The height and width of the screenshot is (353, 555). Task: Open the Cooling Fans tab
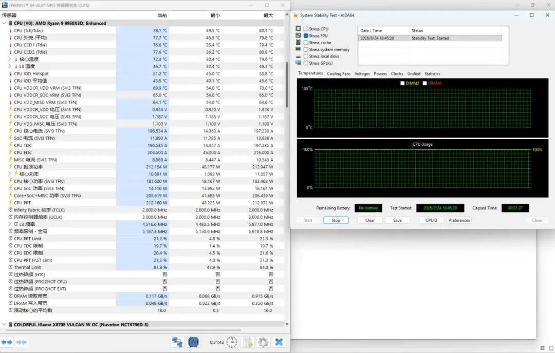(x=339, y=74)
